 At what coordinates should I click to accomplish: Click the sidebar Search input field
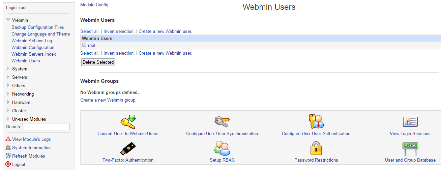pyautogui.click(x=46, y=126)
